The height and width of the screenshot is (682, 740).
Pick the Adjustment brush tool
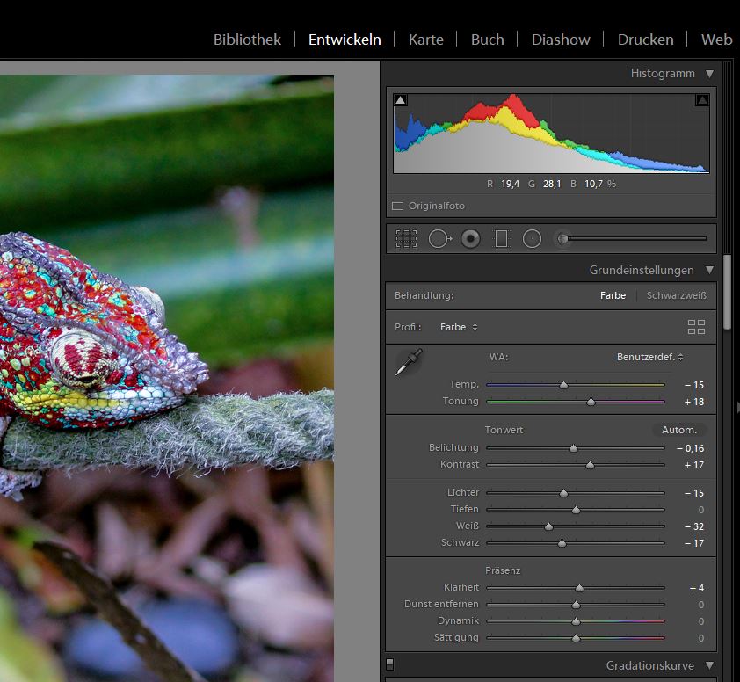[x=561, y=237]
